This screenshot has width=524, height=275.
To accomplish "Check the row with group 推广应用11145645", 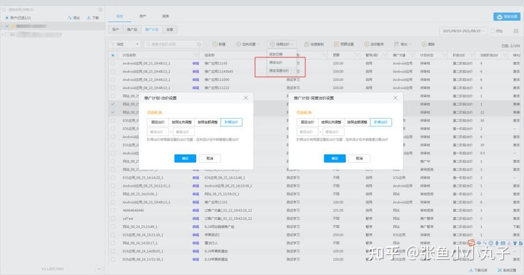I will [112, 71].
